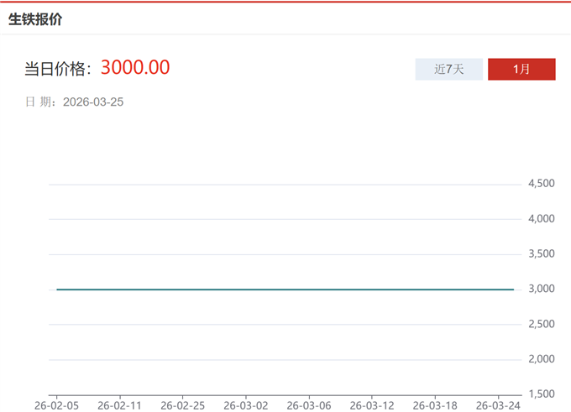Click the teal price line in the chart
Viewport: 571px width, 412px height.
click(285, 289)
